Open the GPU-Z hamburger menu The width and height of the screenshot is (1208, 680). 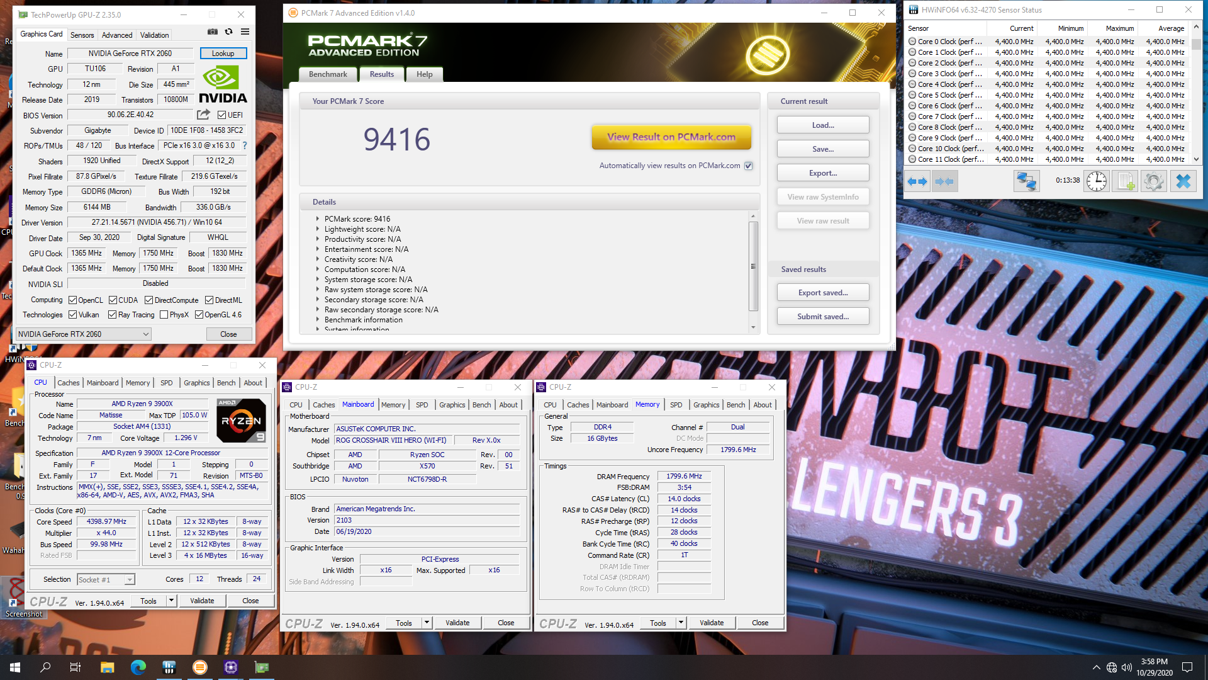click(245, 31)
